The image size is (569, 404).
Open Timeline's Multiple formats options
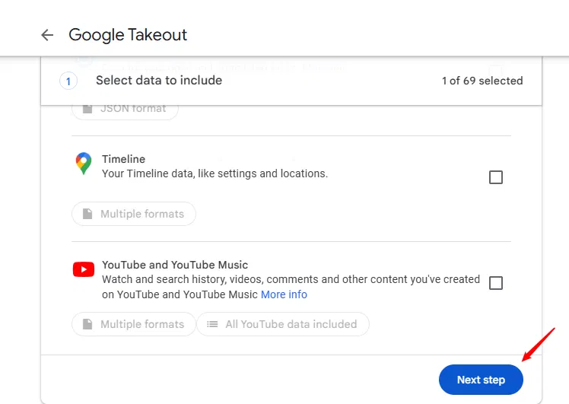click(x=134, y=215)
